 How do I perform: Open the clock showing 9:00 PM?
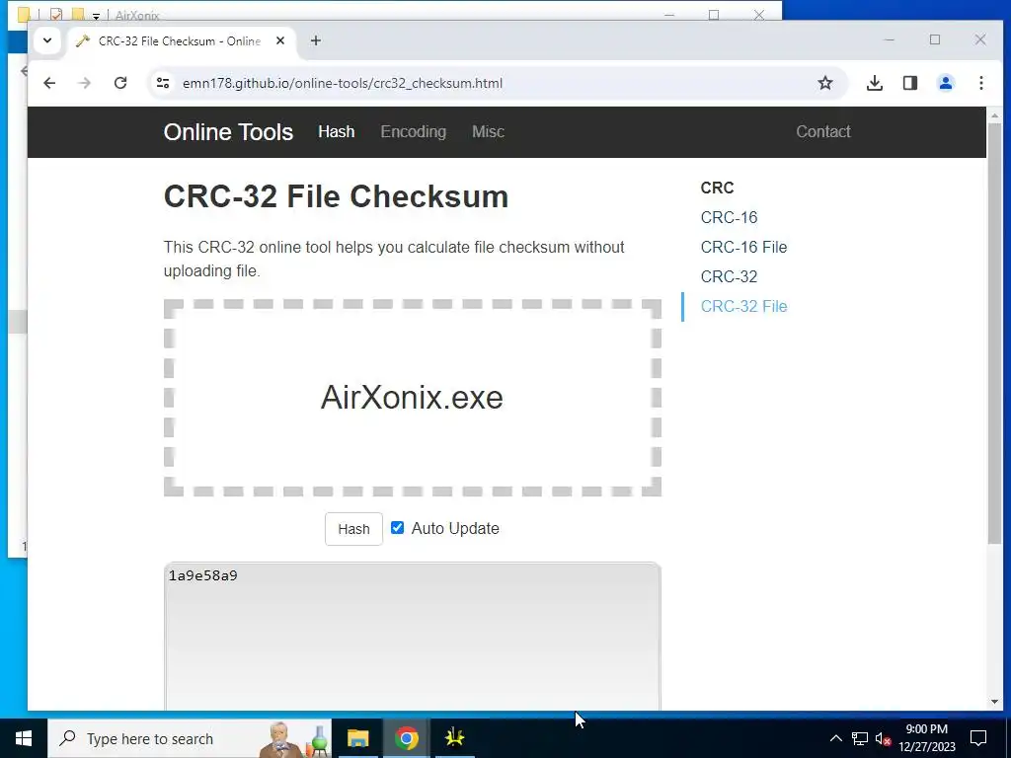[x=926, y=738]
